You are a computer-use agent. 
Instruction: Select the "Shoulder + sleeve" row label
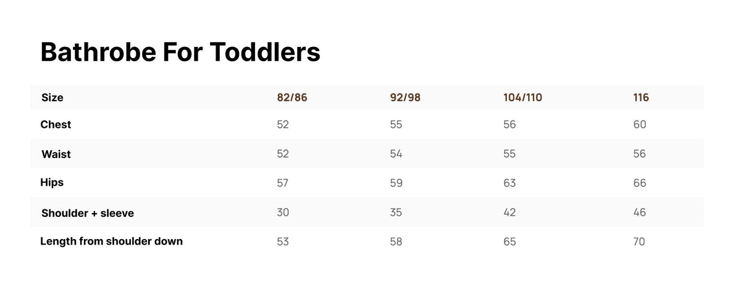pos(88,213)
